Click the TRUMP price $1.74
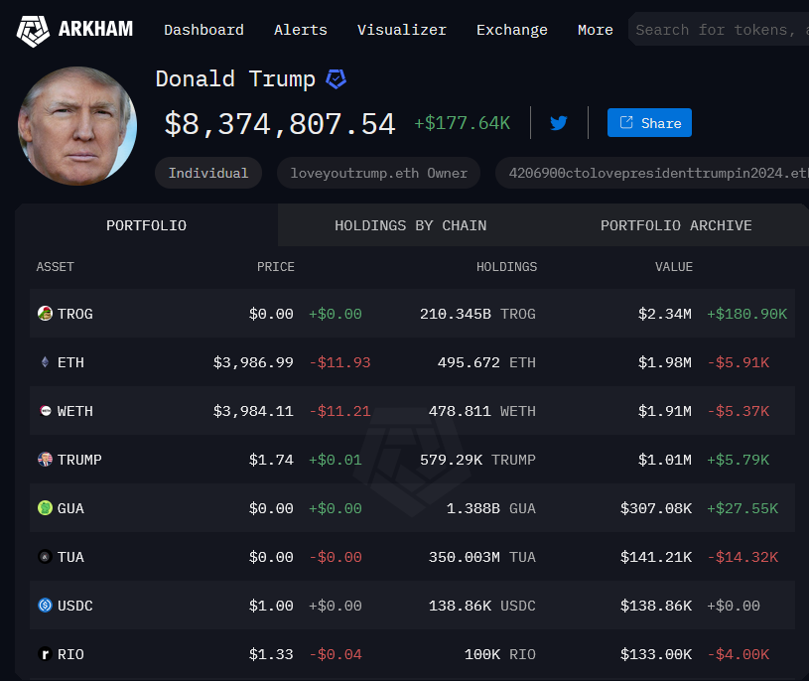 271,460
